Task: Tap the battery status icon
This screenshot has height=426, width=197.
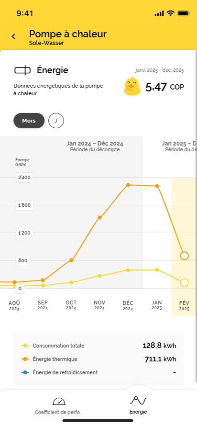Action: 184,13
